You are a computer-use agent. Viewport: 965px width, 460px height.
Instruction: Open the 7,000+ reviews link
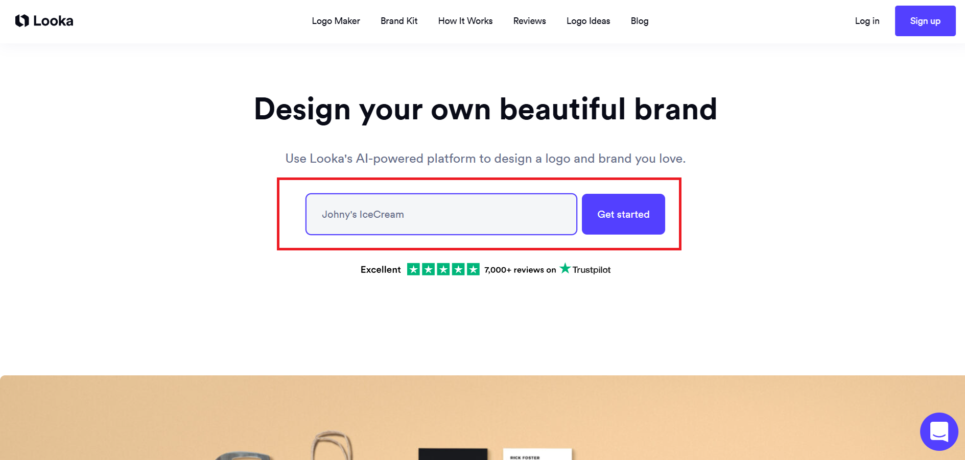point(520,270)
